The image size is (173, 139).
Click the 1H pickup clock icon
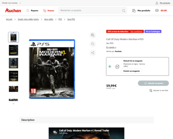point(117,67)
